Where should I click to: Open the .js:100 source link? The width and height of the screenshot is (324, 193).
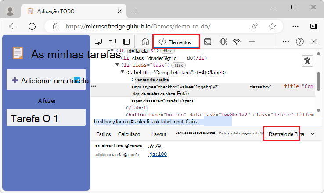click(158, 154)
